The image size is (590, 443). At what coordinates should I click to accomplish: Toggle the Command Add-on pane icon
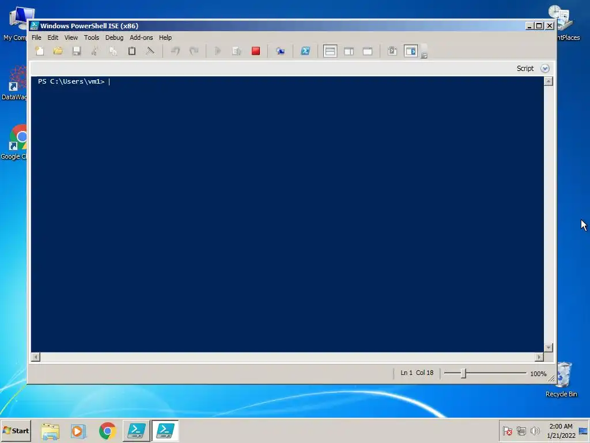411,51
